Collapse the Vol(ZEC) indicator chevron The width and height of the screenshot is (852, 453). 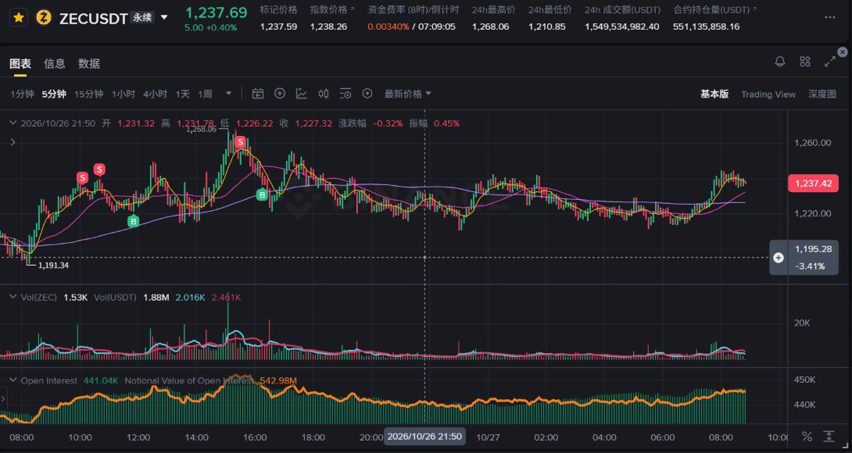point(13,297)
